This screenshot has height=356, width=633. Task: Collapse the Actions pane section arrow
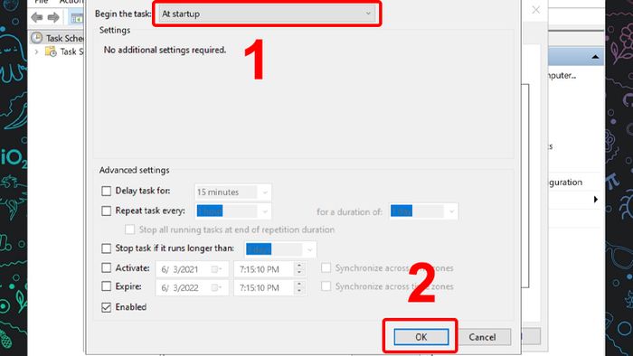point(595,57)
